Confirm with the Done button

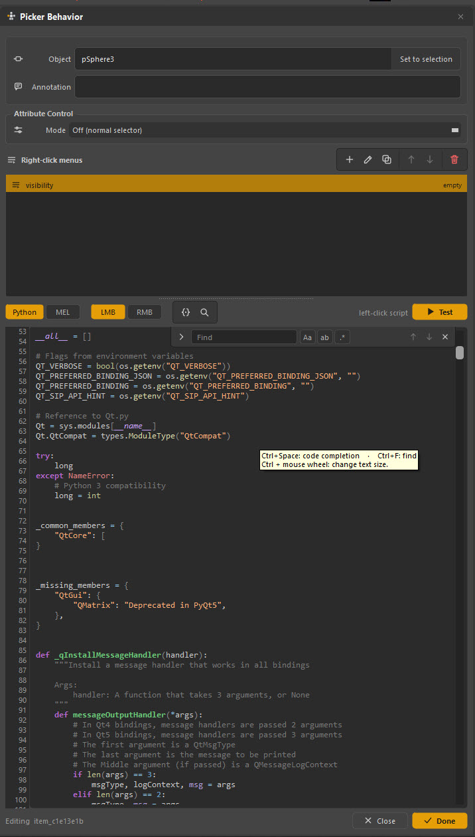tap(439, 821)
